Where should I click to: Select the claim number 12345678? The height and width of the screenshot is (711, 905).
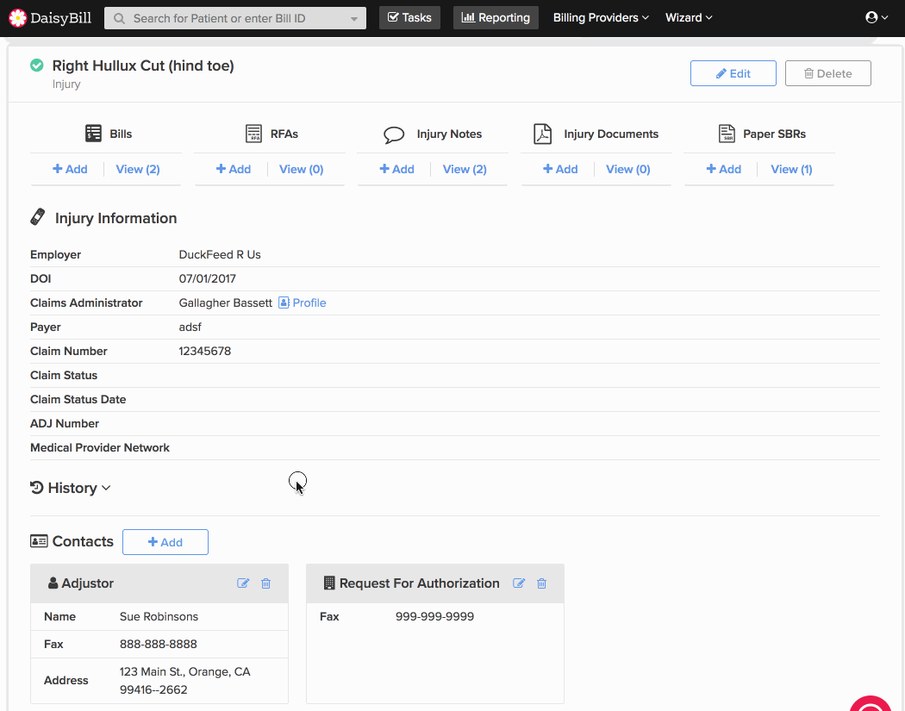click(x=205, y=351)
